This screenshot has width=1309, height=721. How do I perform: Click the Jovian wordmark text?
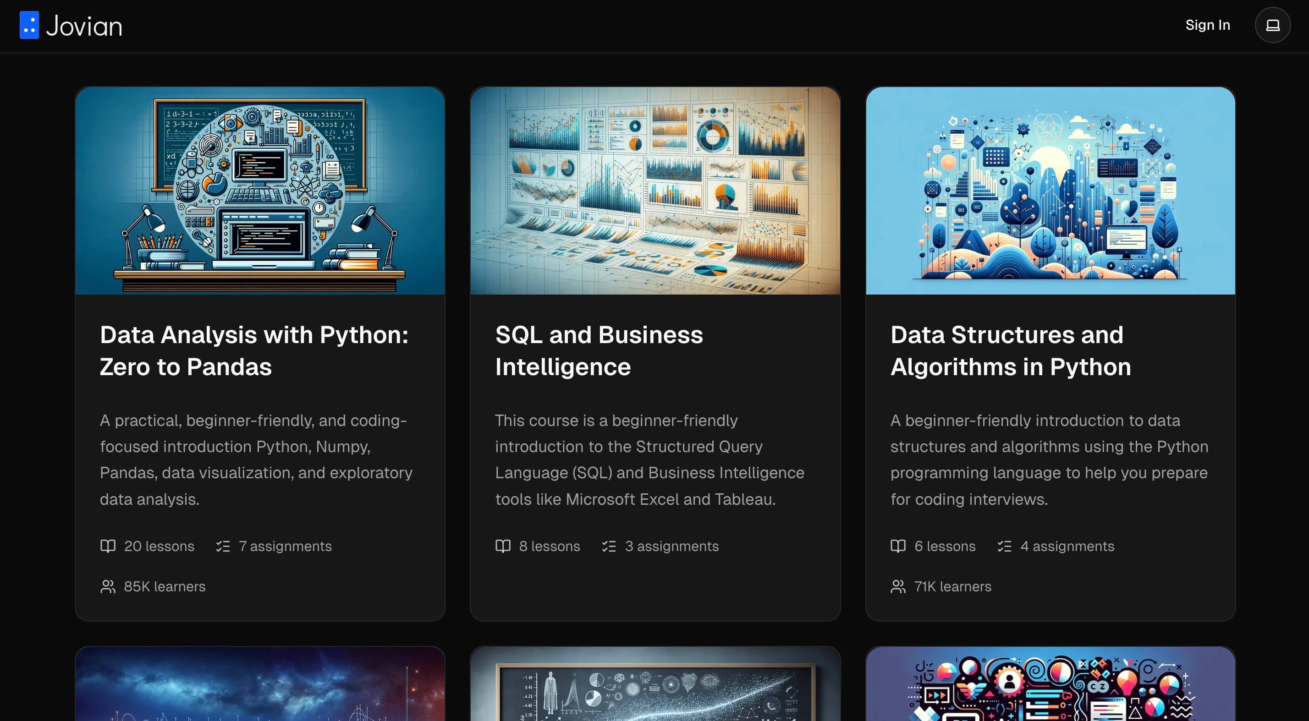tap(84, 26)
